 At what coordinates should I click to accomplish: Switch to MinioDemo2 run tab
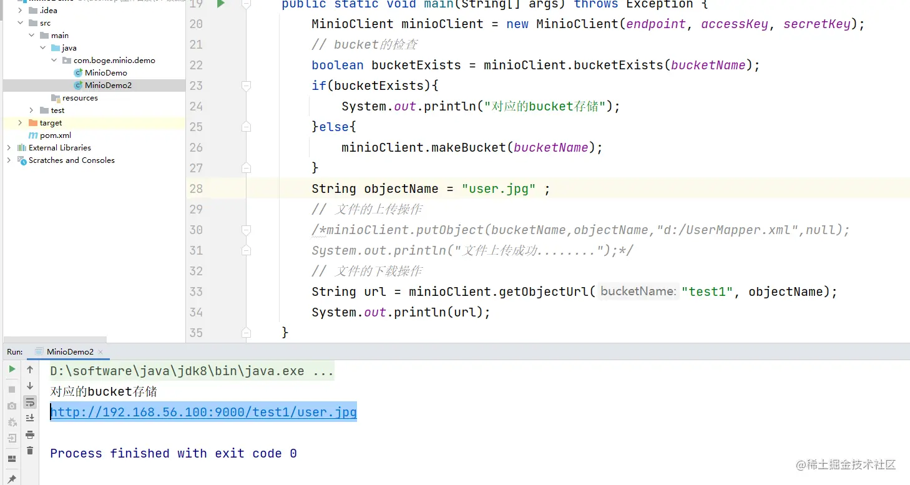(x=69, y=352)
